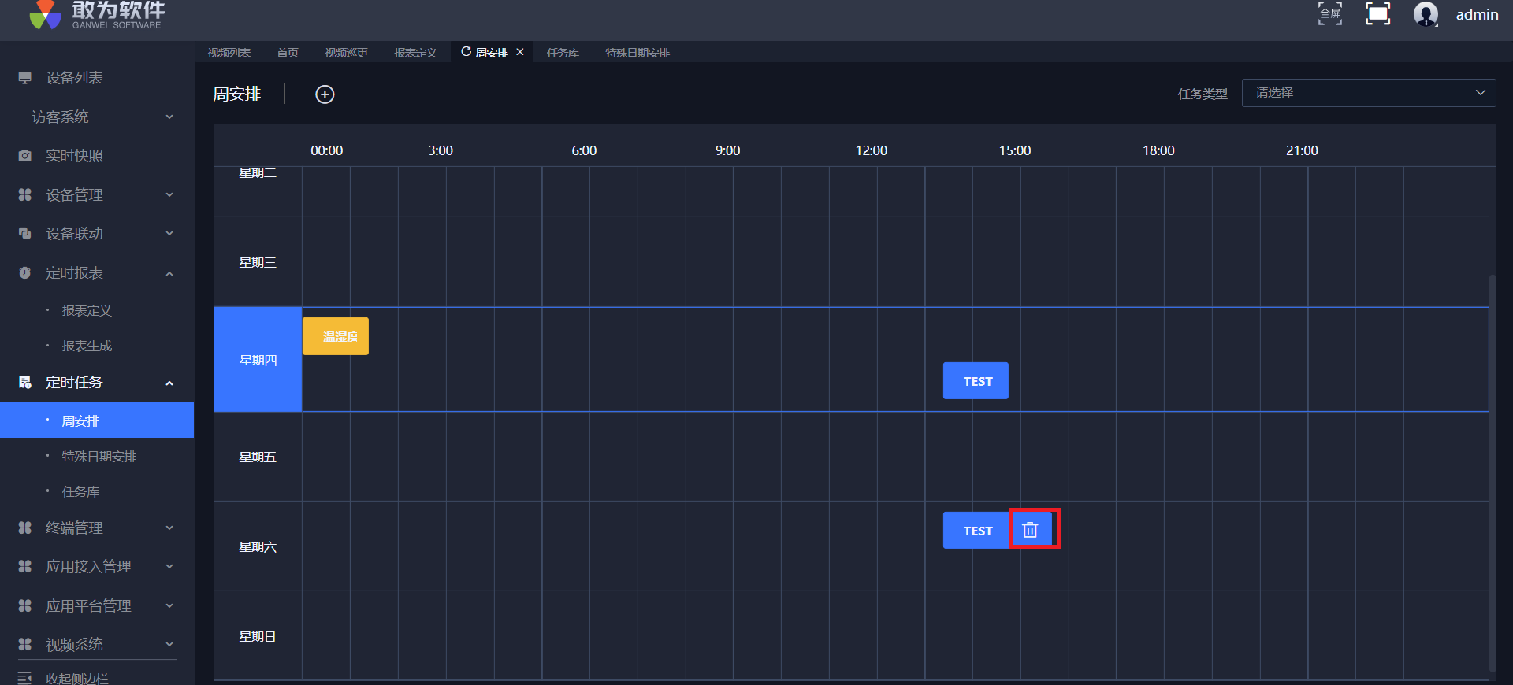
Task: Delete the Saturday TEST task via trash icon
Action: click(1030, 530)
